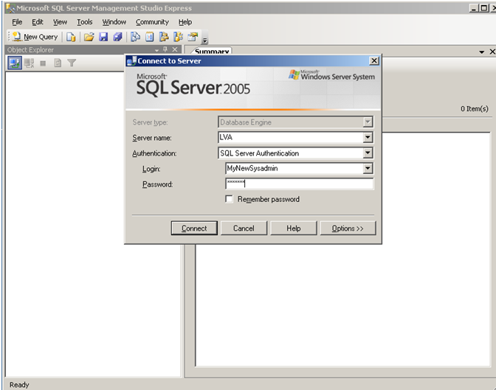Click the Refresh icon in Object Explorer
Viewport: 496px width, 390px height.
pyautogui.click(x=58, y=63)
